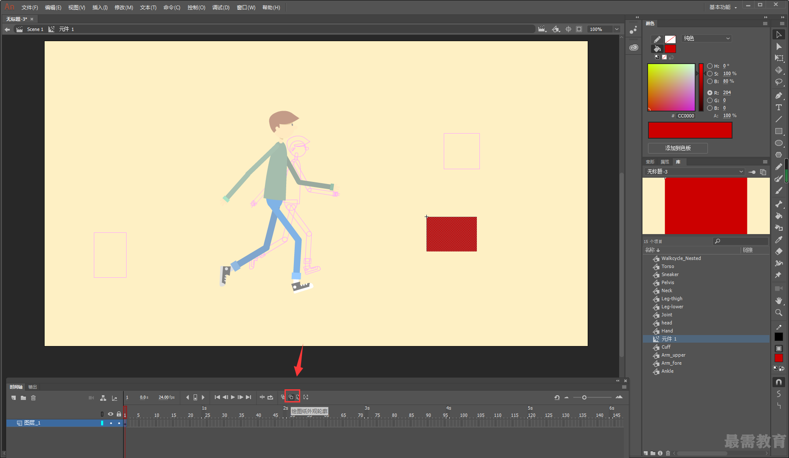Play the timeline animation

233,397
